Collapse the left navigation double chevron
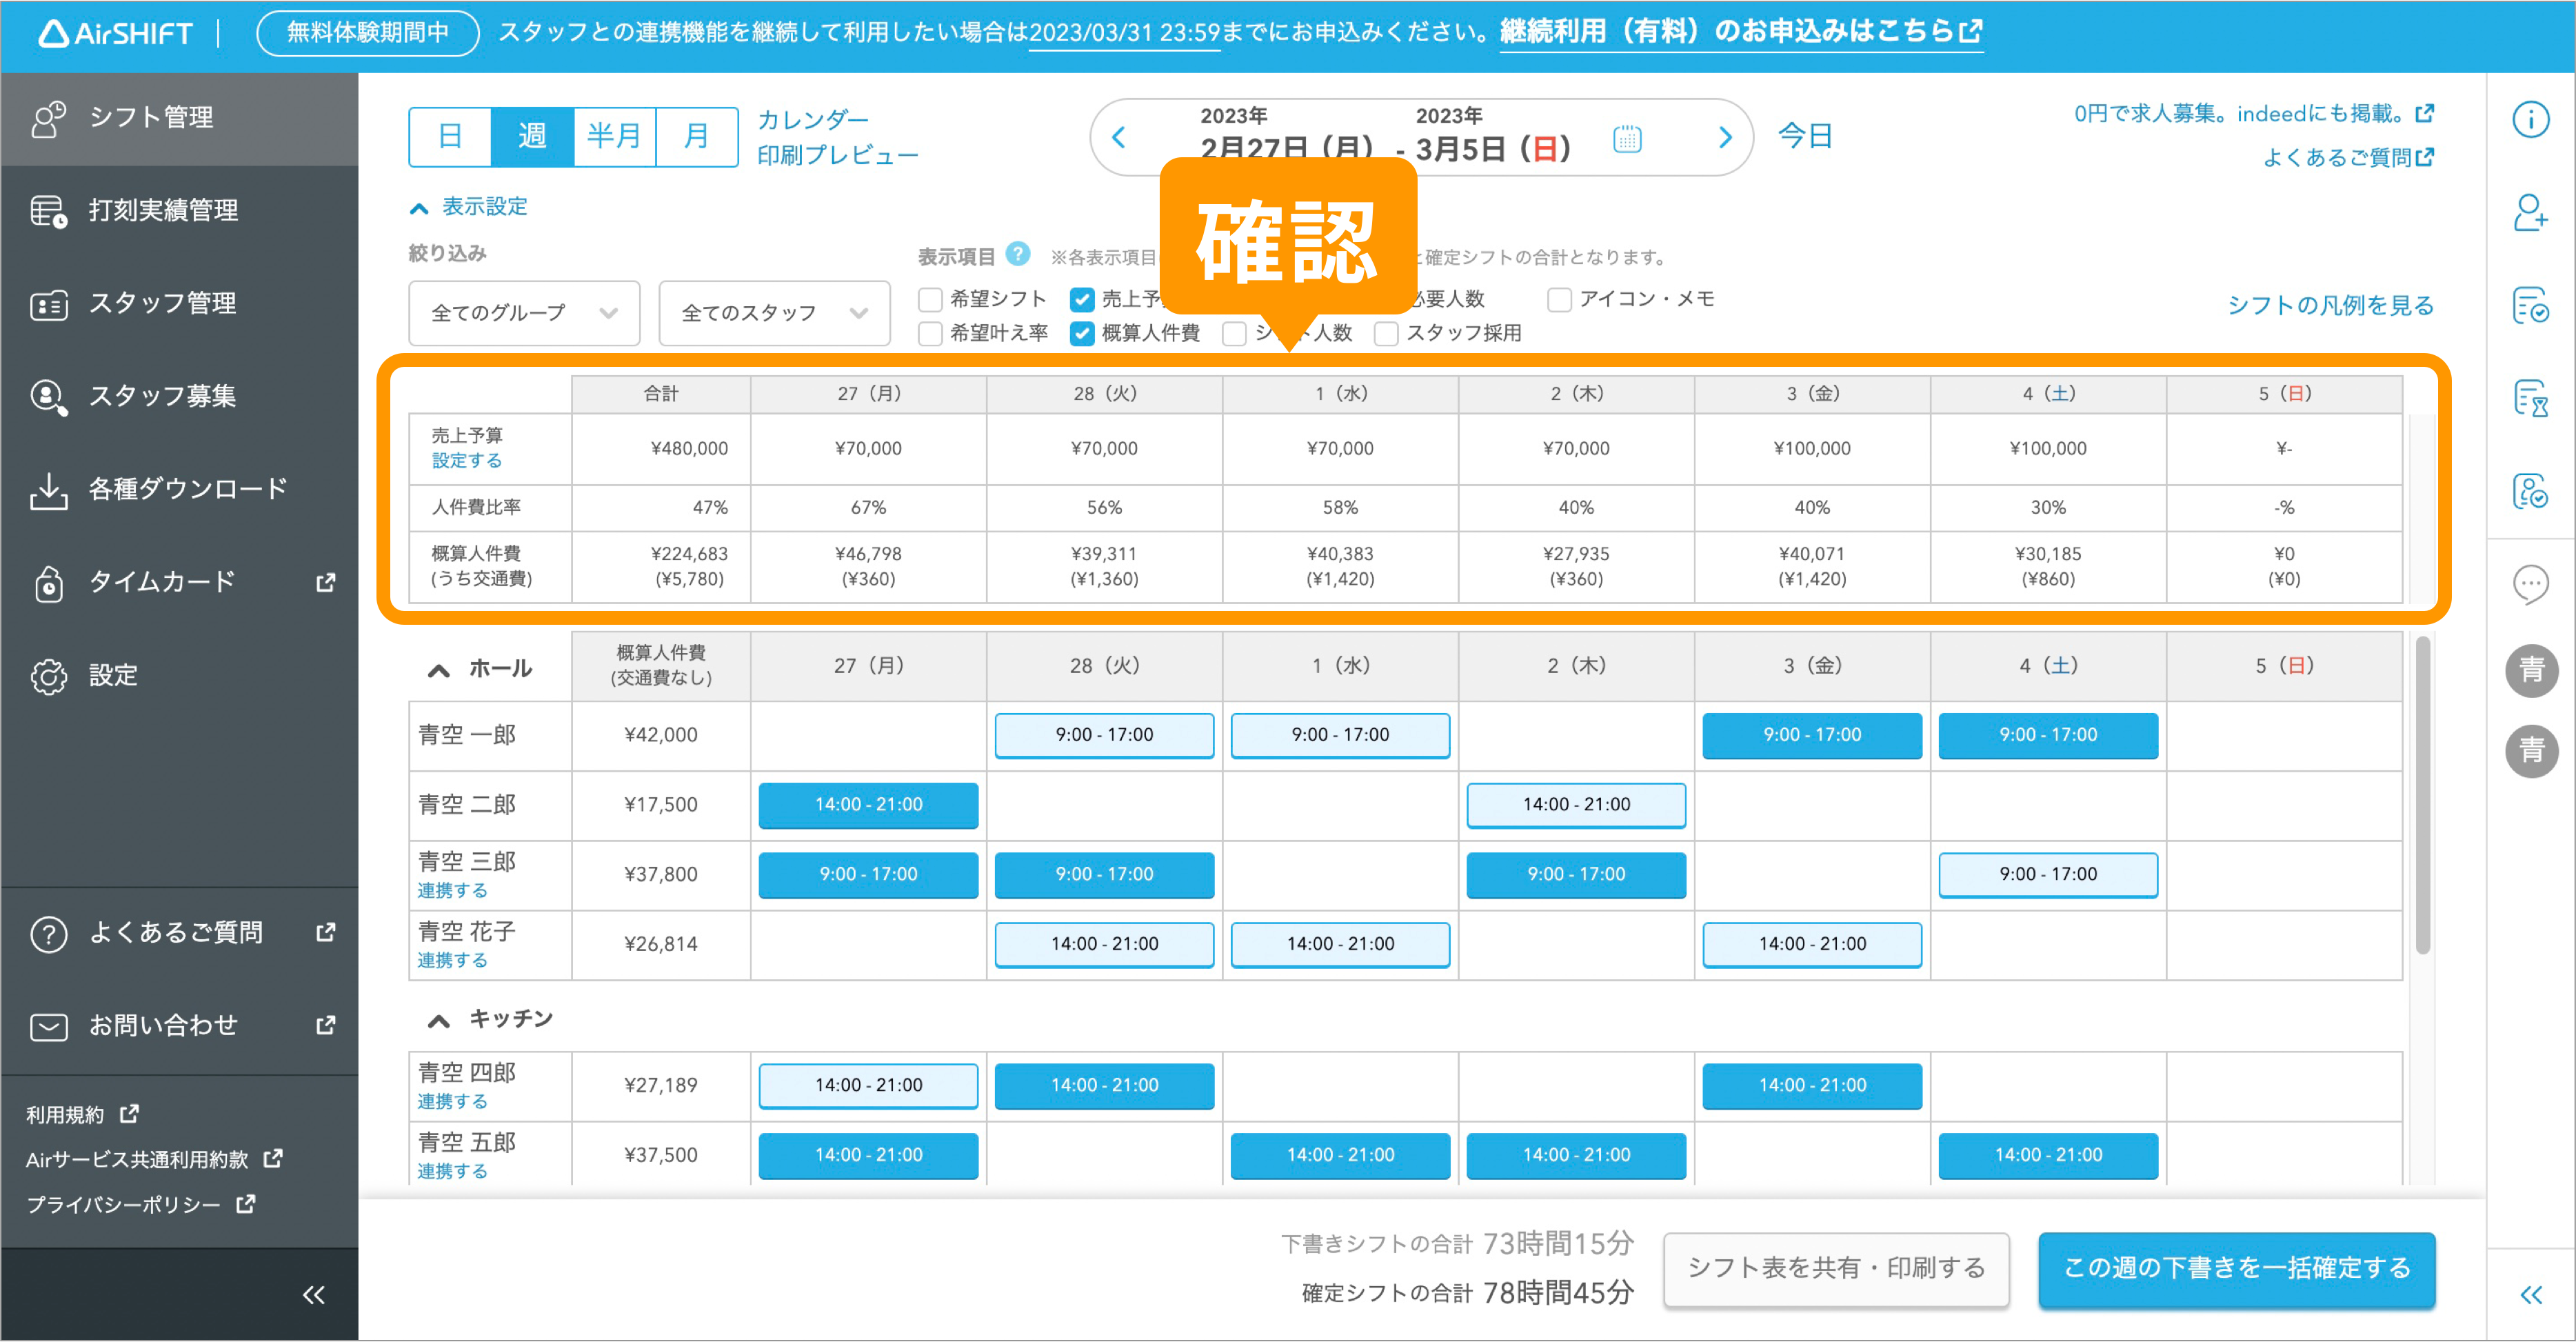The image size is (2576, 1342). pos(313,1295)
